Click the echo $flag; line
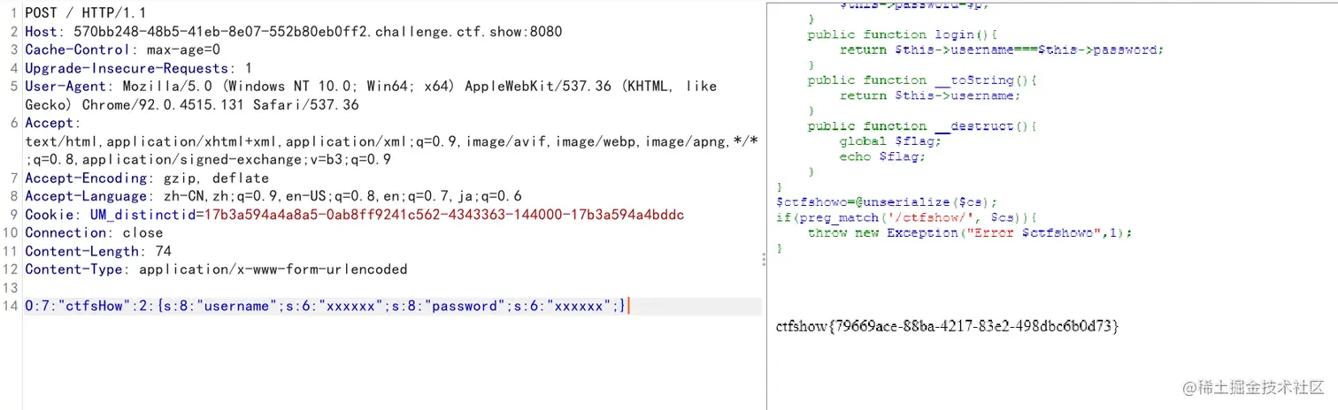1338x410 pixels. click(882, 156)
